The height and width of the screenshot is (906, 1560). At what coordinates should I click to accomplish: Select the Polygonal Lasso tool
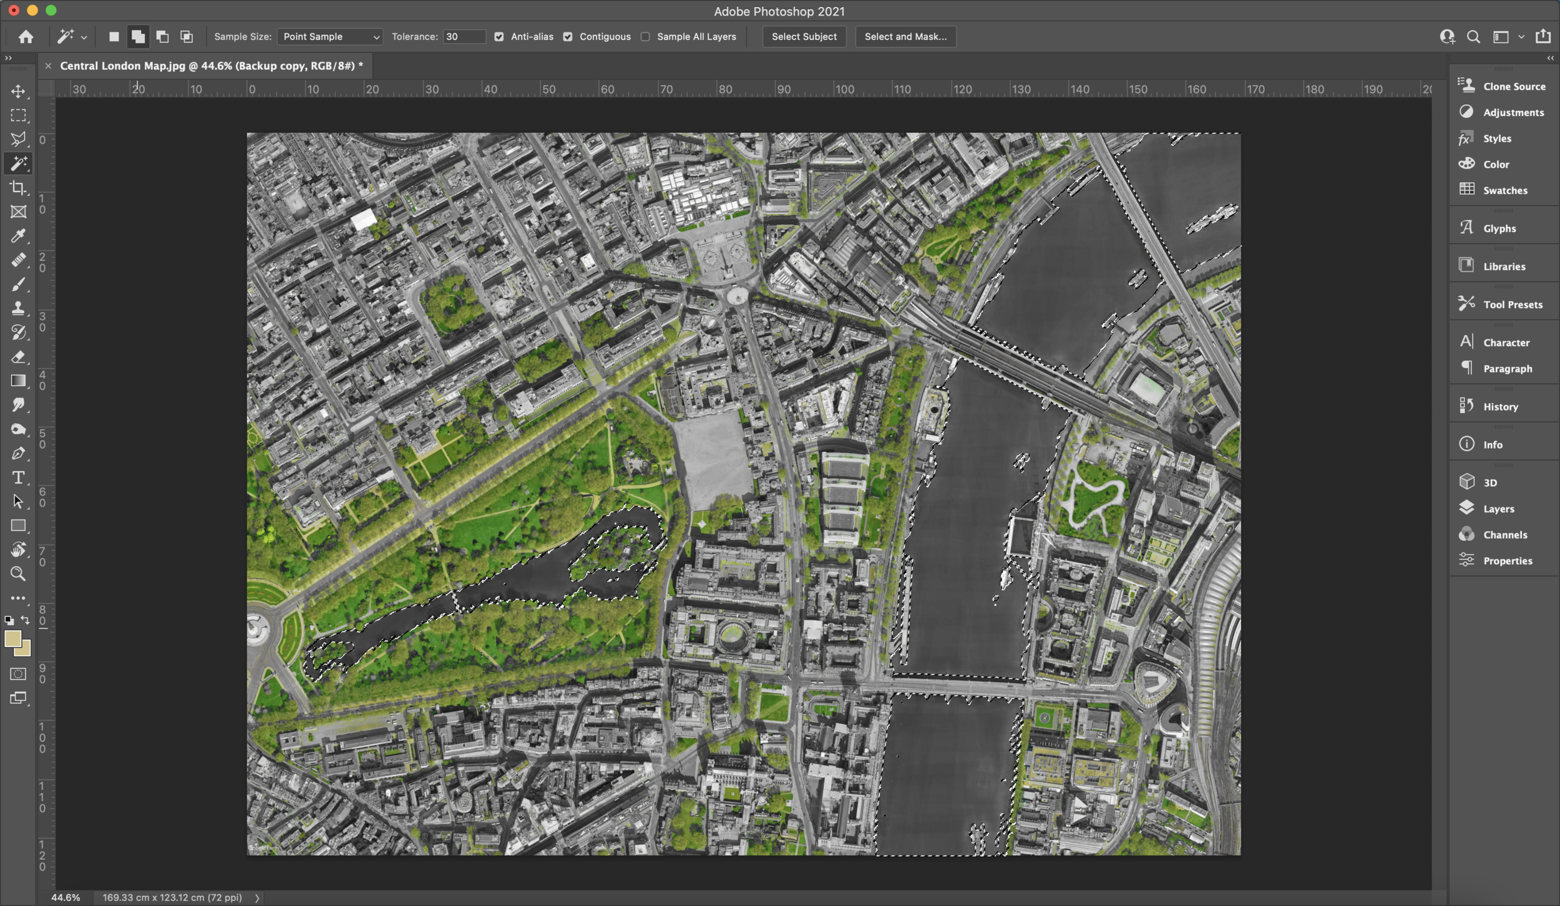[x=18, y=139]
